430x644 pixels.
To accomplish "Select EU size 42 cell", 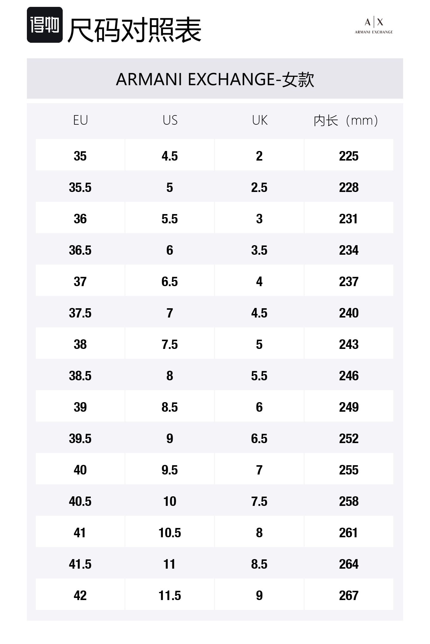I will point(80,595).
